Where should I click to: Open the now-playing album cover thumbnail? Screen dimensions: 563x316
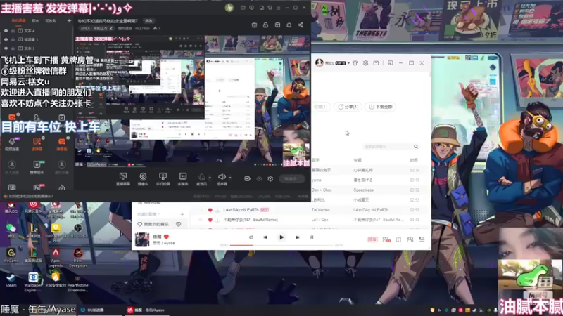point(142,239)
